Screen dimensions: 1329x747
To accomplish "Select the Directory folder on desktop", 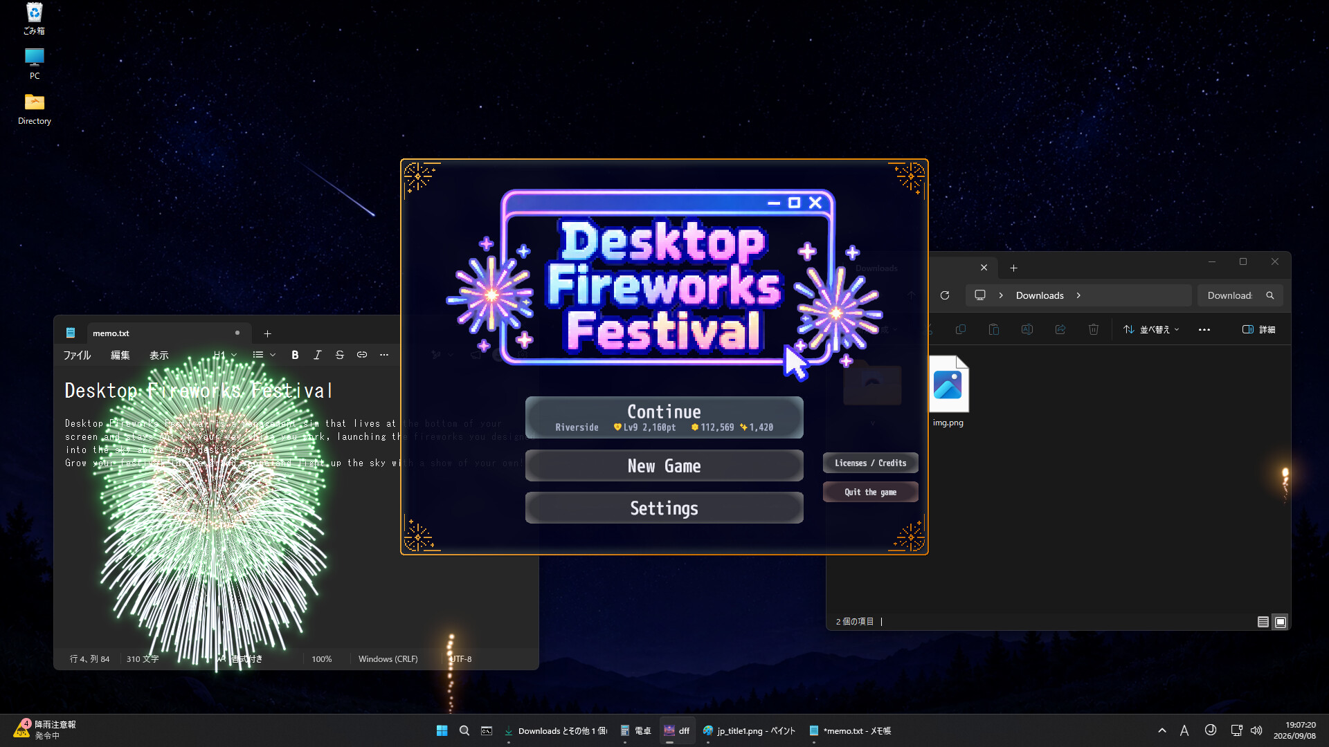I will tap(34, 109).
